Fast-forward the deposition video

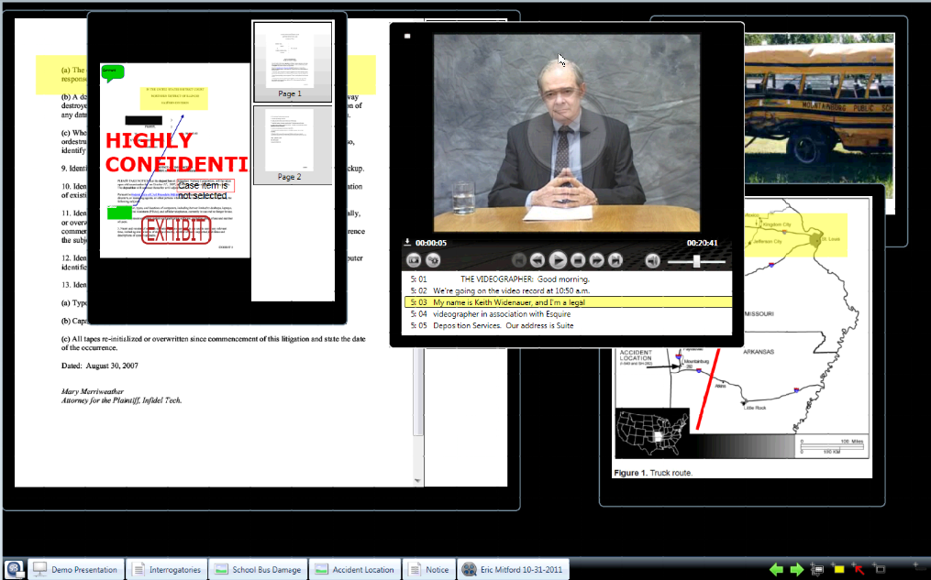(x=597, y=259)
